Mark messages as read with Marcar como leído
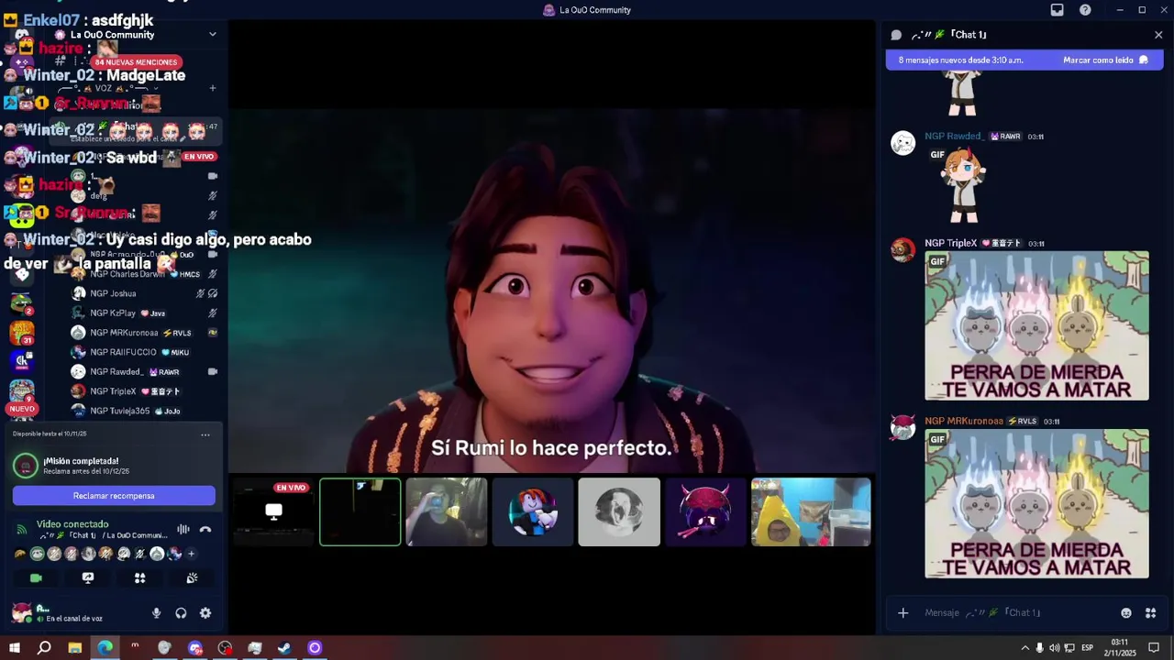Screen dimensions: 1174x660 pyautogui.click(x=1105, y=60)
